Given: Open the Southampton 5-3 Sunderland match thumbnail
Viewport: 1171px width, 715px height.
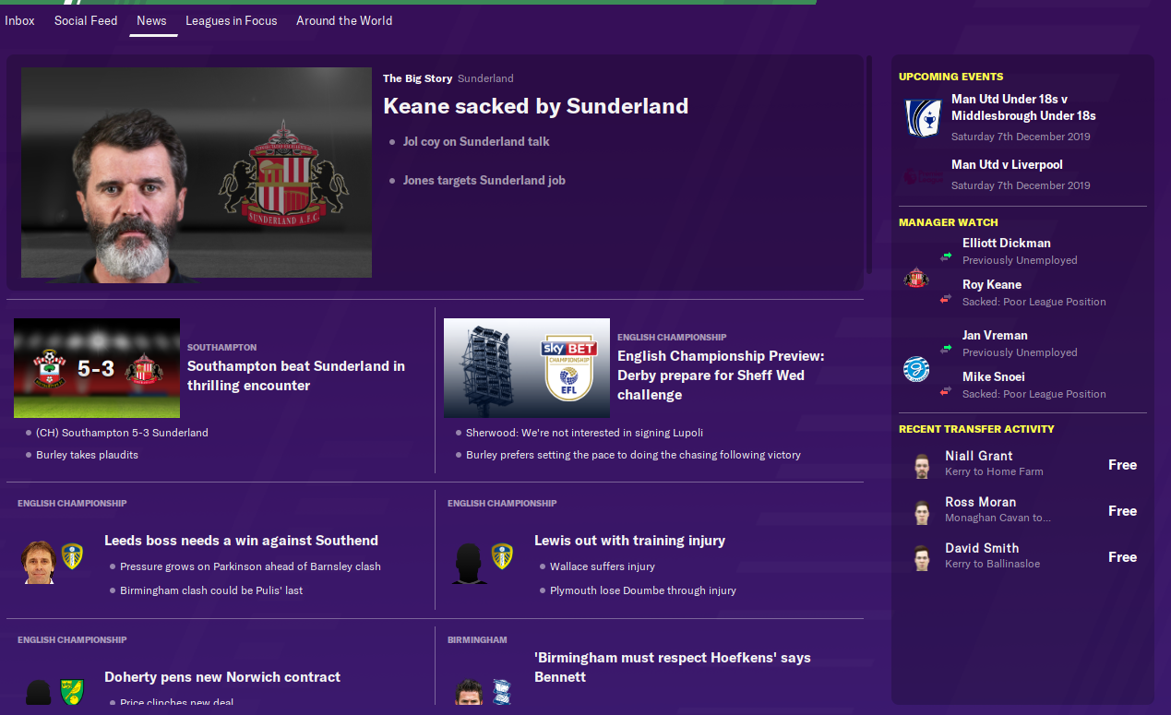Looking at the screenshot, I should pos(97,368).
